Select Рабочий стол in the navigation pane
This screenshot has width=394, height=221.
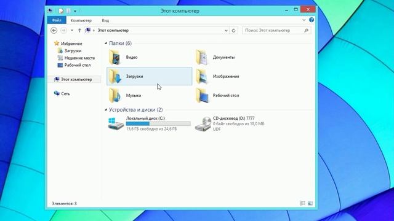[x=78, y=65]
